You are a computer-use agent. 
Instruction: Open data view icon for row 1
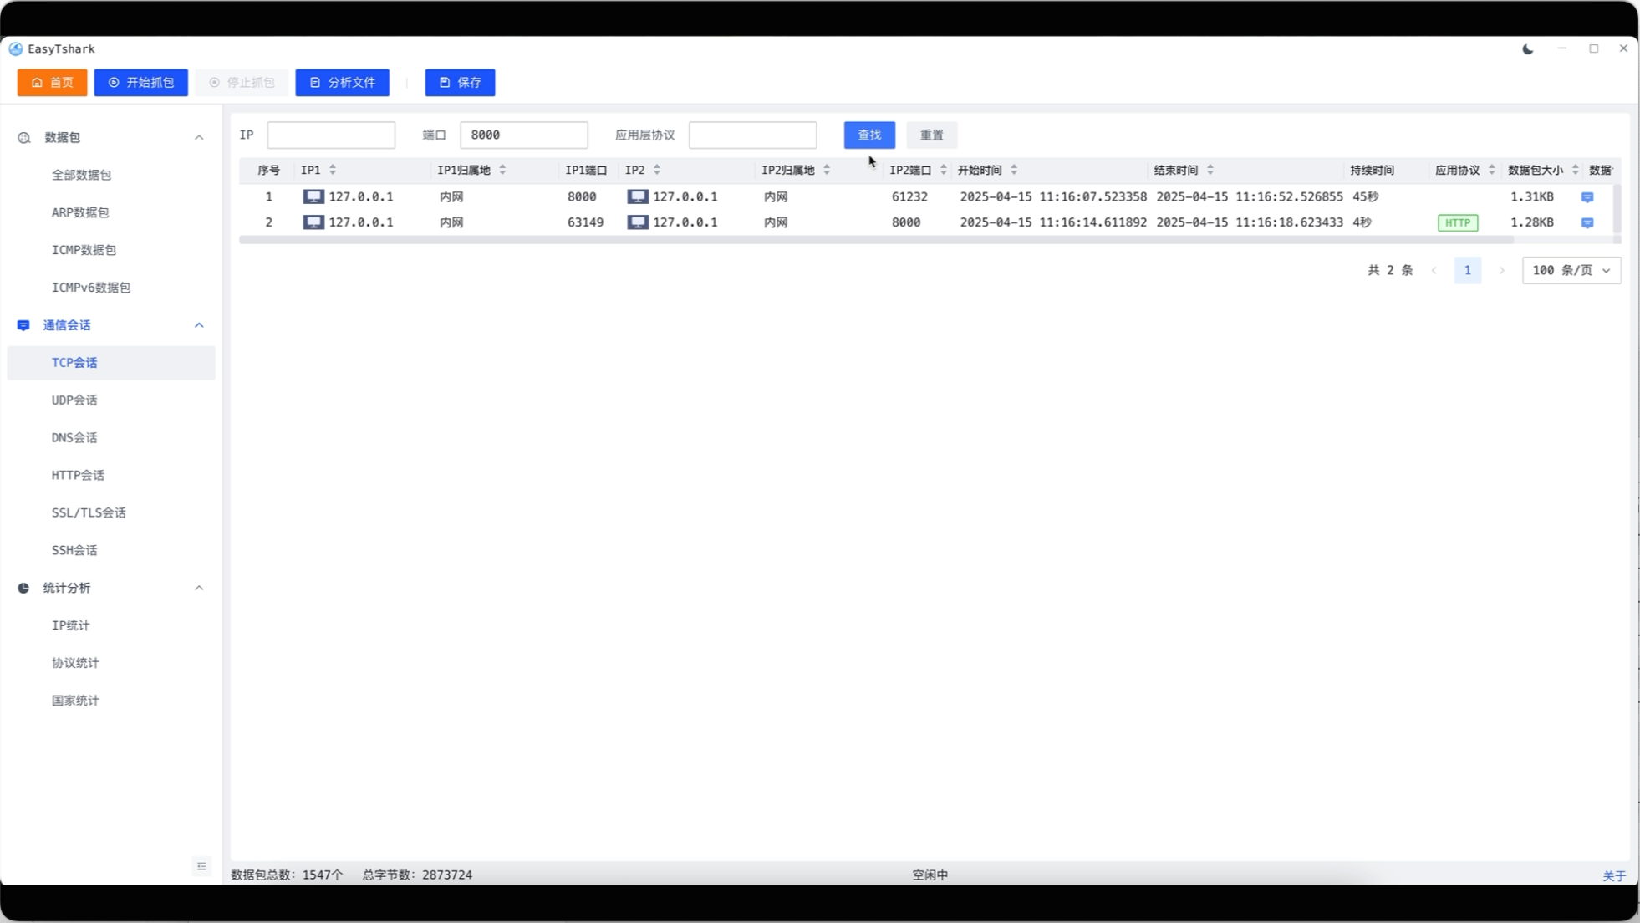1587,197
